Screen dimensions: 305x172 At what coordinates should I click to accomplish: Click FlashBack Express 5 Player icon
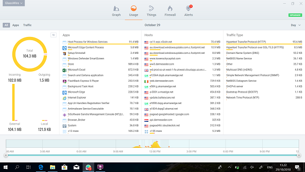64,81
